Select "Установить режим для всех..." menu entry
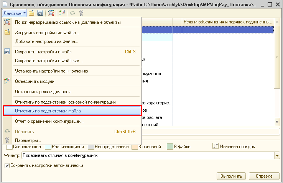The width and height of the screenshot is (283, 183). 44,92
